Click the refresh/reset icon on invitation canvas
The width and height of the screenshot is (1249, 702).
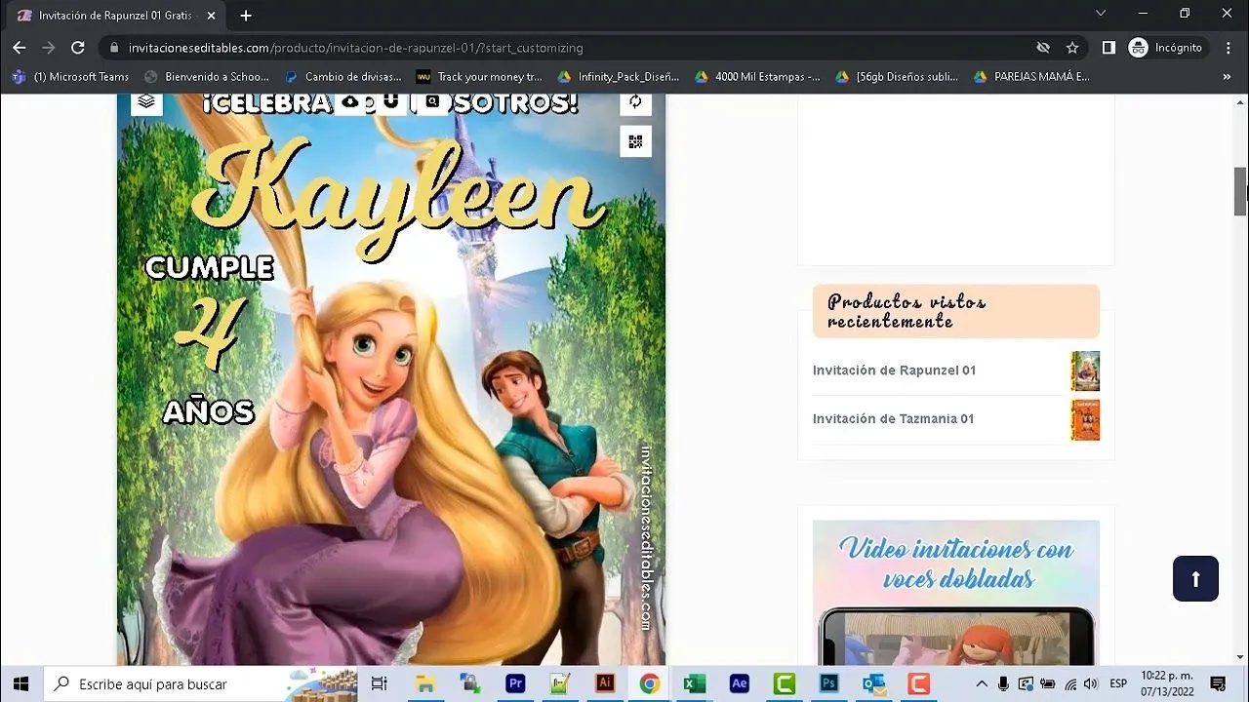click(635, 101)
